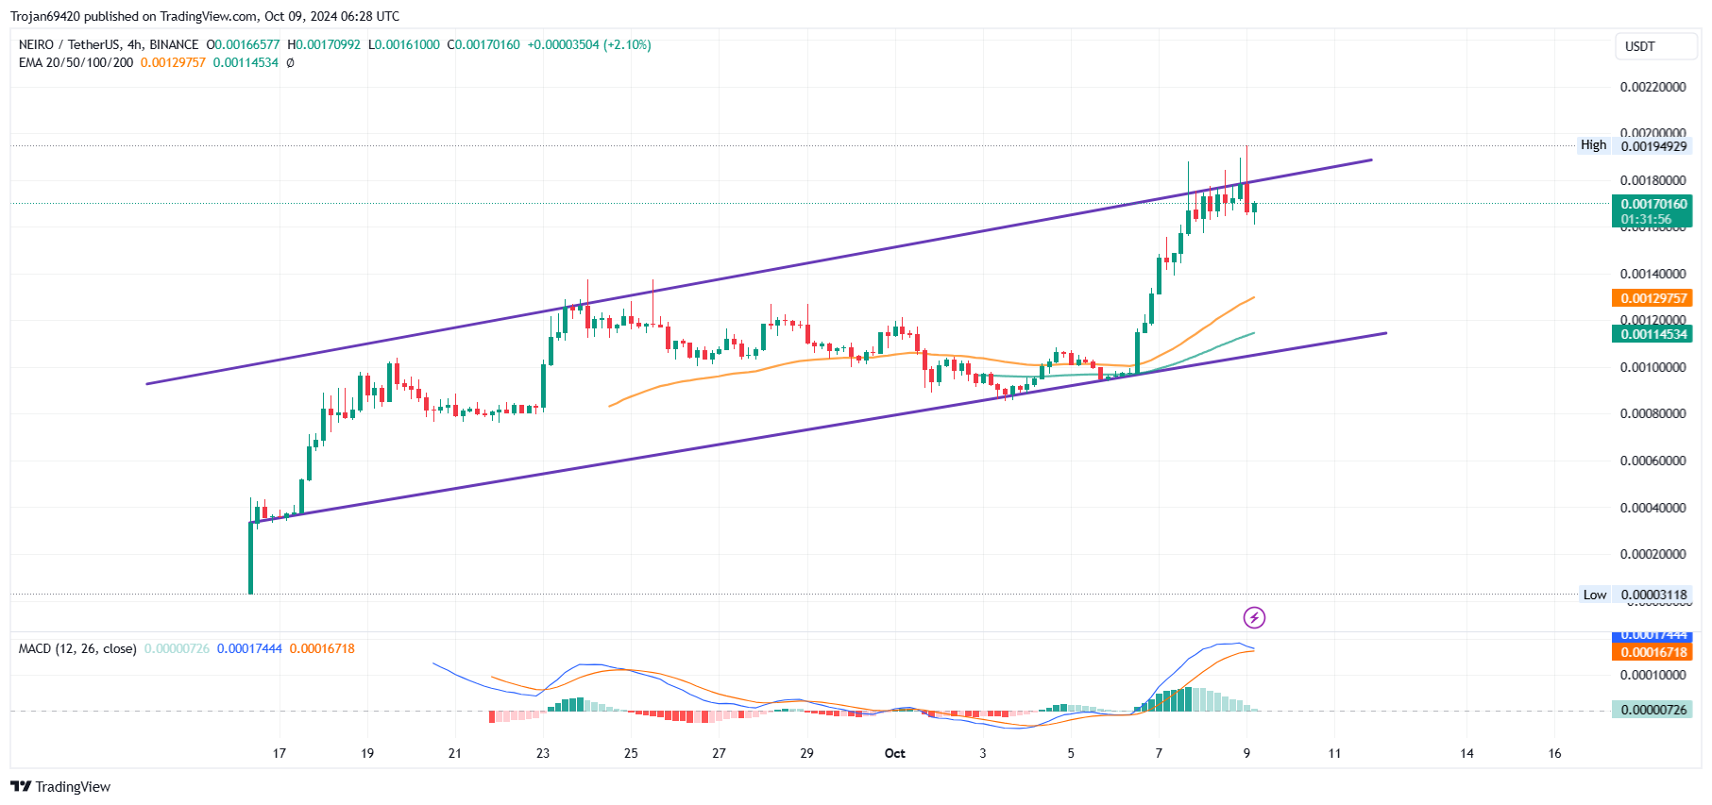
Task: Click the TradingView logo at bottom left
Action: point(60,786)
